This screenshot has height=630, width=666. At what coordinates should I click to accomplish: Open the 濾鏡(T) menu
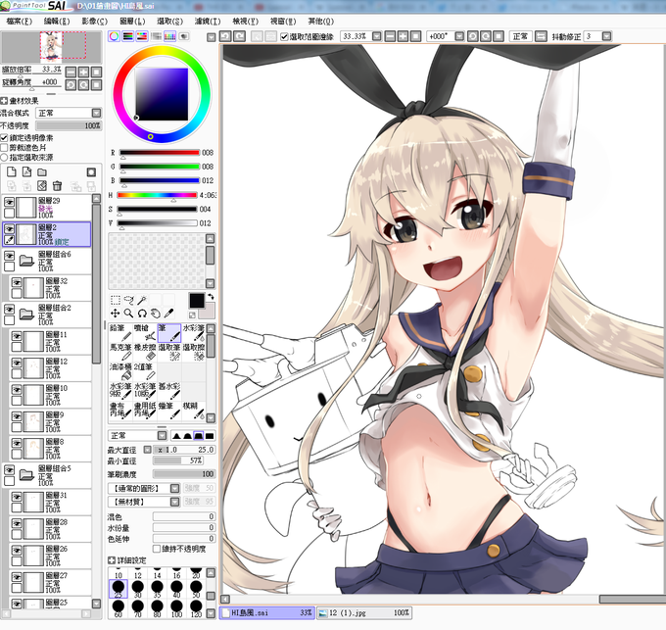pos(208,22)
